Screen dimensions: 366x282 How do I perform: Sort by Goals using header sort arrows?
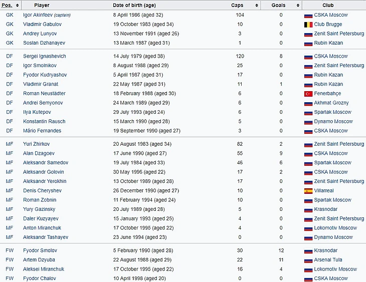298,5
